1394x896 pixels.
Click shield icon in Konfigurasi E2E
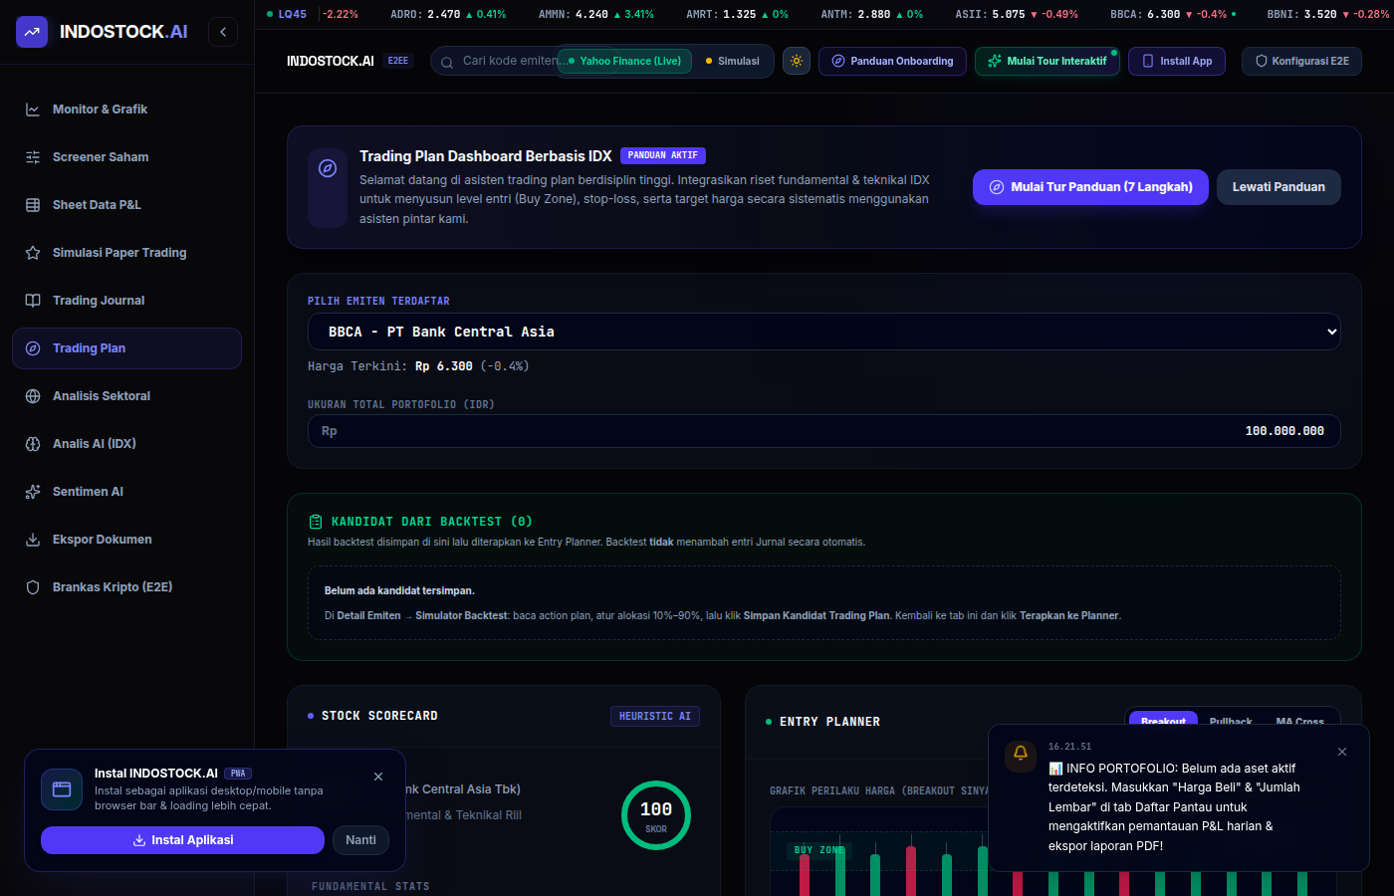point(1262,61)
